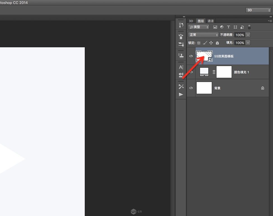
Task: Open the Character panel icon
Action: point(181,67)
